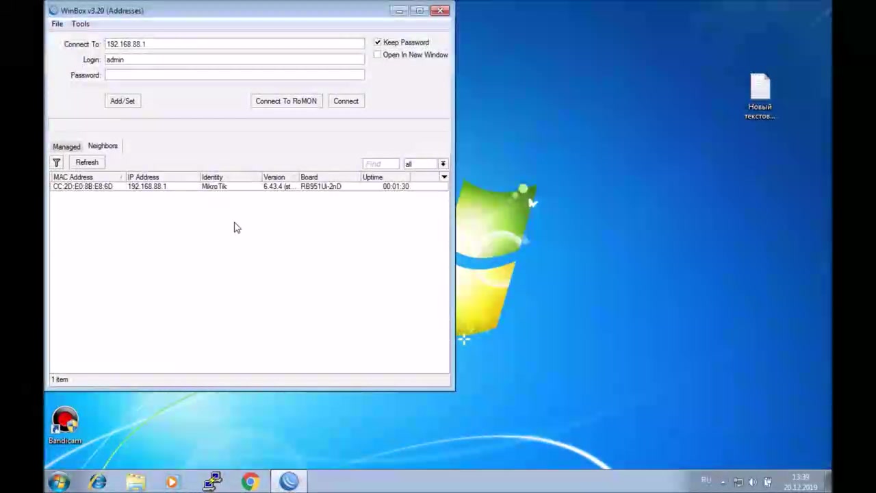Click the filter funnel icon in WinBox
Screen dimensions: 876x493
[57, 162]
